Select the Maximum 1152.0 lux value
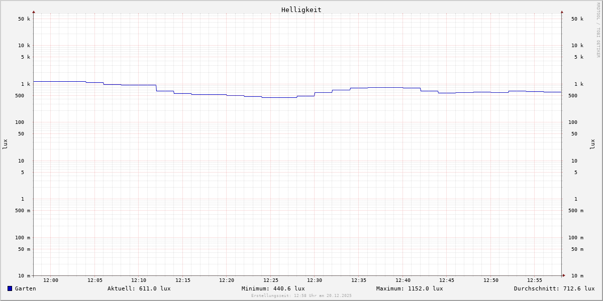Viewport: 603px width, 301px height. 410,288
